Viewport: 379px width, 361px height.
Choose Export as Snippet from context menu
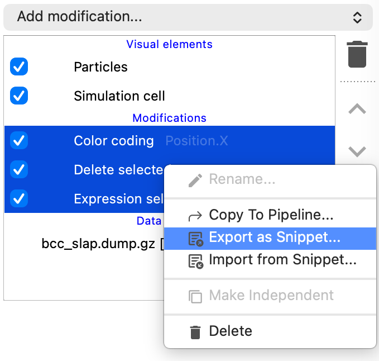click(x=274, y=237)
